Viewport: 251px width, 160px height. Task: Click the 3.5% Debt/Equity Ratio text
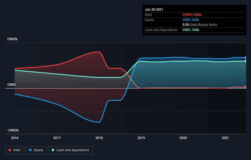coord(200,25)
